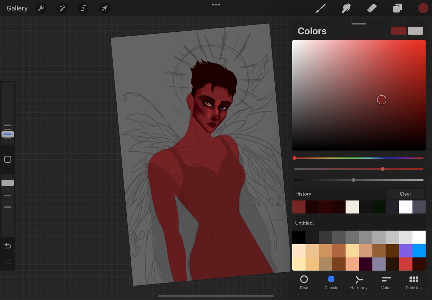Choose the lavender gray palette swatch
432x300 pixels.
coord(379,264)
